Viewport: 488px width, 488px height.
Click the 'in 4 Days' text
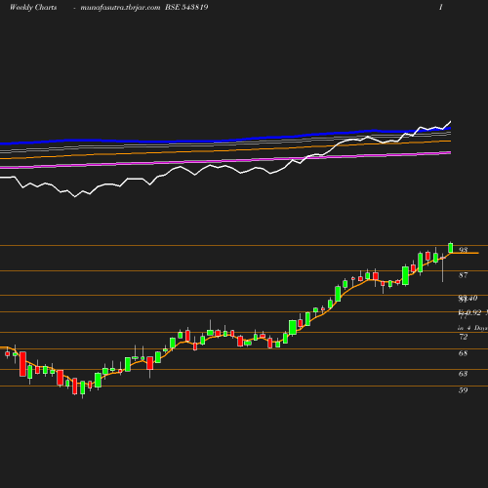pos(472,328)
